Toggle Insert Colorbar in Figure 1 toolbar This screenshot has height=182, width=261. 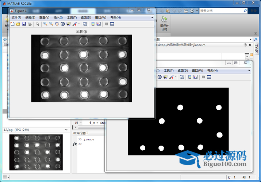pyautogui.click(x=93, y=24)
